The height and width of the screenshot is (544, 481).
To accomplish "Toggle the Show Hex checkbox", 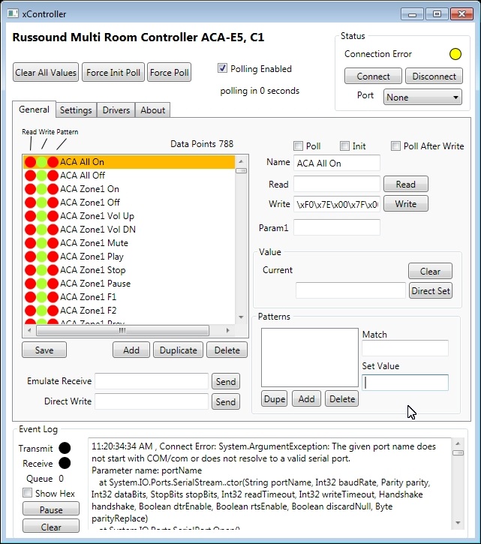I will (28, 493).
